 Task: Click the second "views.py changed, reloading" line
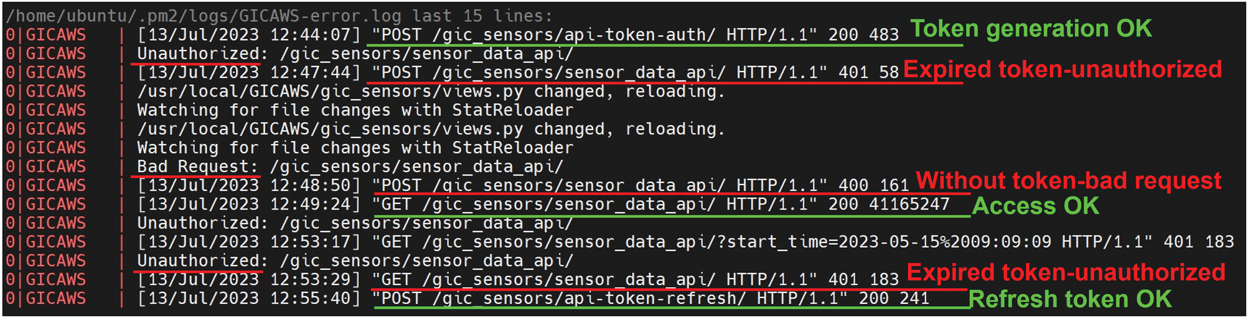[x=430, y=129]
